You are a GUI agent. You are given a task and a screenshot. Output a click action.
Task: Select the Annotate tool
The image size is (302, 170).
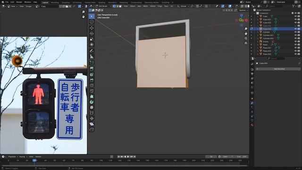pyautogui.click(x=92, y=51)
